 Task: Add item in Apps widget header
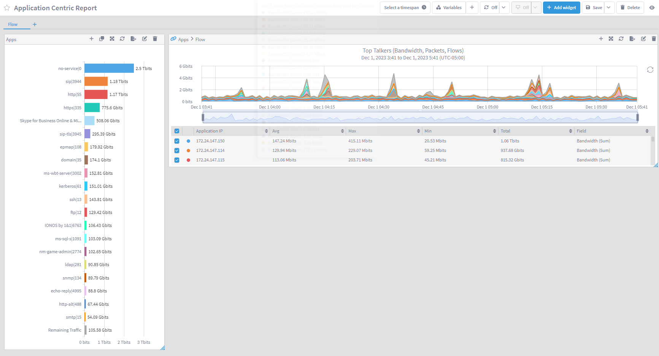91,39
